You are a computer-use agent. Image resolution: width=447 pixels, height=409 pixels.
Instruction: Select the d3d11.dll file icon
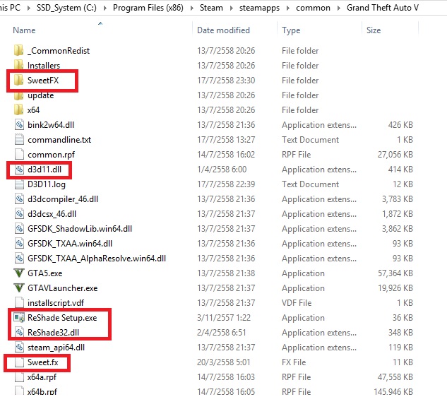pos(19,169)
